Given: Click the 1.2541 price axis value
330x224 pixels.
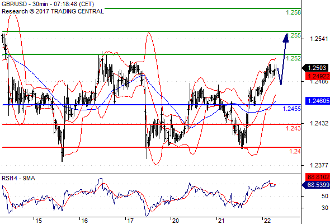Looking at the screenshot, I should click(319, 39).
